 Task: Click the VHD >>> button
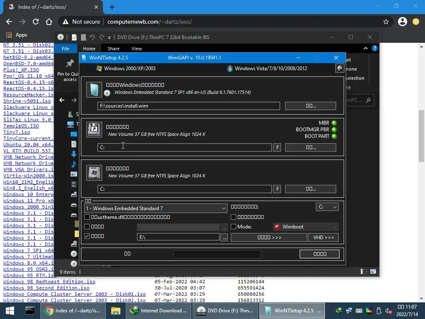tap(323, 237)
